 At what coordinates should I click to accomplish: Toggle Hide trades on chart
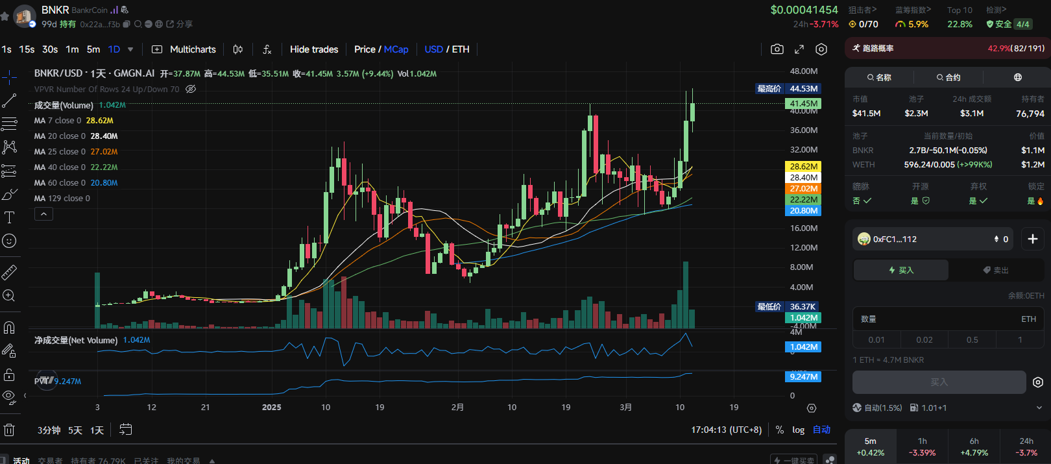coord(314,49)
